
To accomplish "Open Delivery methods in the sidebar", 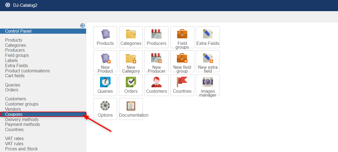I will pos(22,119).
